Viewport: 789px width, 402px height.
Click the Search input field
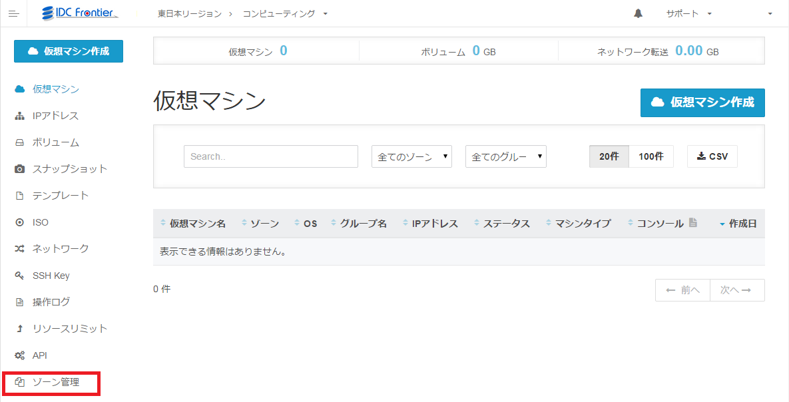click(x=270, y=156)
